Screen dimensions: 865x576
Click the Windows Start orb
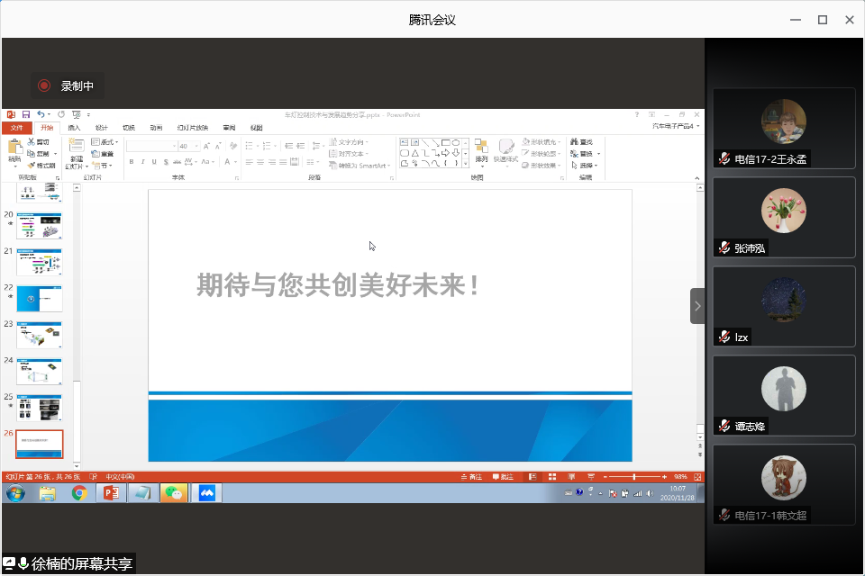point(15,493)
